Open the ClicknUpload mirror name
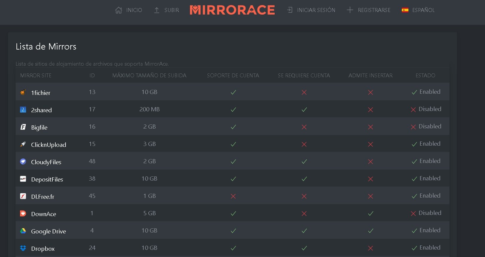The width and height of the screenshot is (485, 257). (48, 145)
